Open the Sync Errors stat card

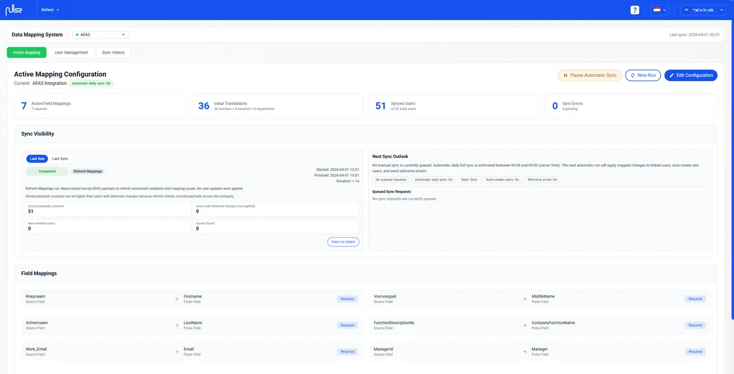pyautogui.click(x=631, y=106)
